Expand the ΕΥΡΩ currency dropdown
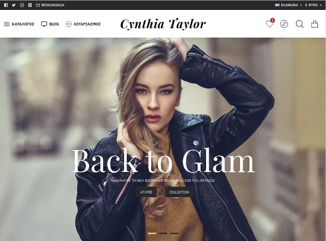The height and width of the screenshot is (241, 326). 313,5
